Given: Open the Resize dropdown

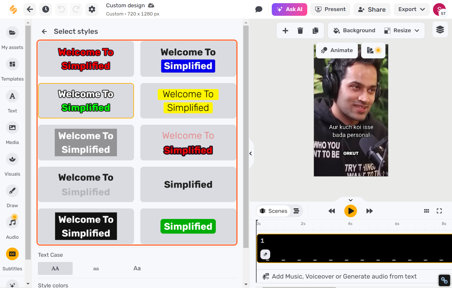Looking at the screenshot, I should [402, 31].
